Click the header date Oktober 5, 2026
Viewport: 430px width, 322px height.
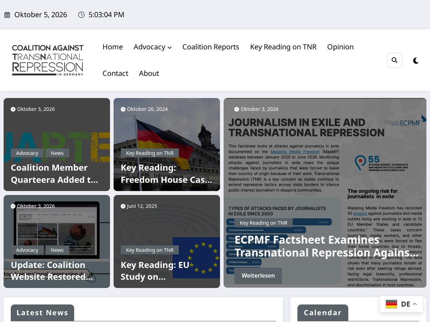point(41,15)
